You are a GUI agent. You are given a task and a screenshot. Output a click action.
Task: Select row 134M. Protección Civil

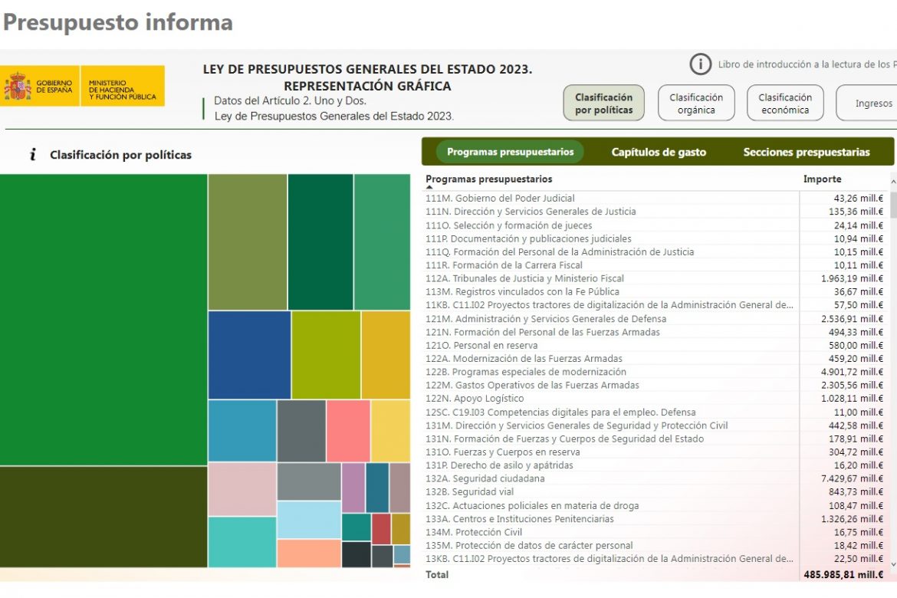[655, 531]
